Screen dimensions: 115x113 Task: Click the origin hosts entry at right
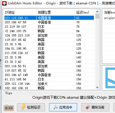(x=110, y=18)
